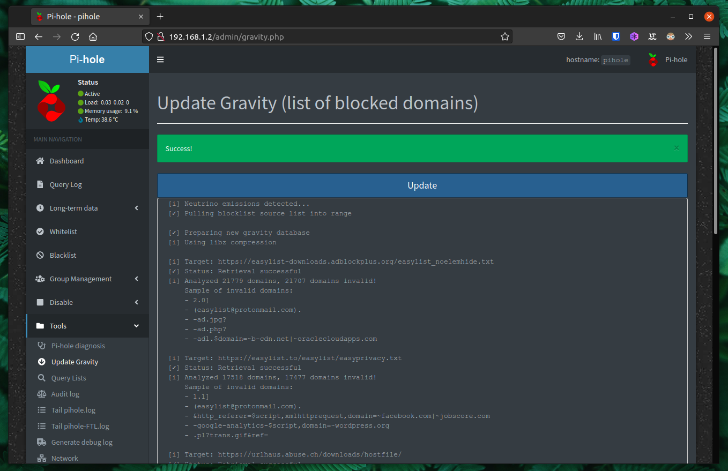Click the 'Temp: 38.6 °C' status text
The image size is (728, 471).
pos(101,119)
